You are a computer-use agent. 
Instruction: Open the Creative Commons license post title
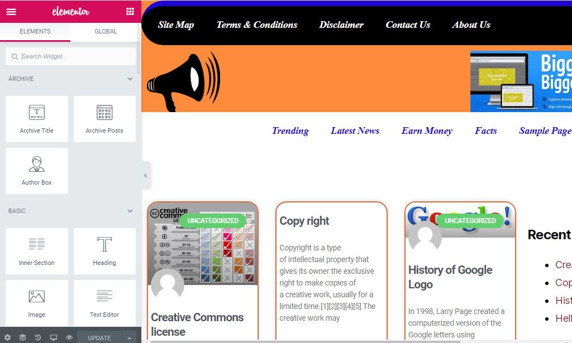(197, 324)
